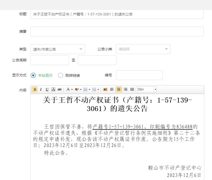Screen dimensions: 212x180
Task: Click the highlight color ab icon
Action: tap(77, 89)
